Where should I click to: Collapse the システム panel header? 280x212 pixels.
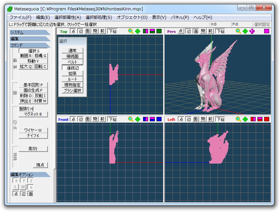tap(30, 33)
